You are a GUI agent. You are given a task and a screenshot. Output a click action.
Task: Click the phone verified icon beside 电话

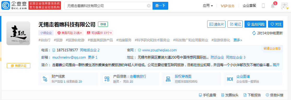[54, 50]
